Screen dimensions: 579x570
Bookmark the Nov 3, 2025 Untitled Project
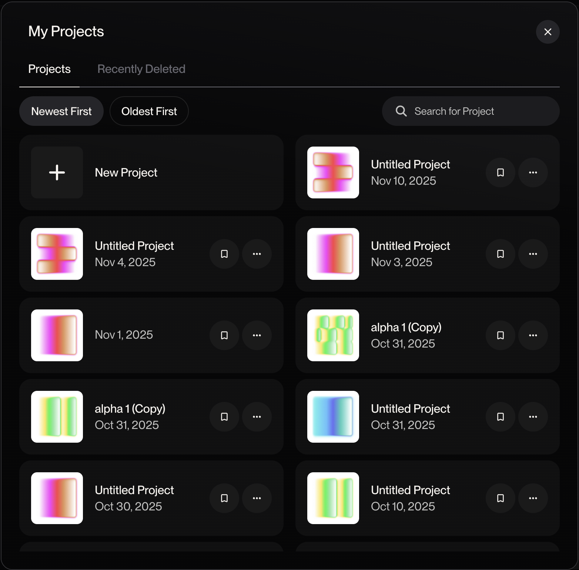(500, 254)
